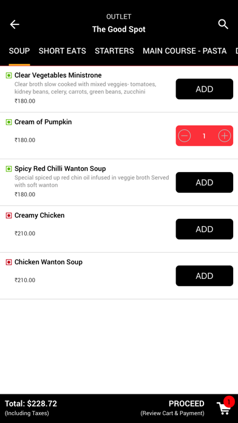
Task: Add Chicken Wanton Soup to cart
Action: pos(205,276)
